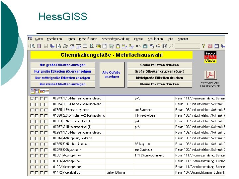Click the film strip toolbar icon
This screenshot has height=179, width=239.
pos(165,46)
